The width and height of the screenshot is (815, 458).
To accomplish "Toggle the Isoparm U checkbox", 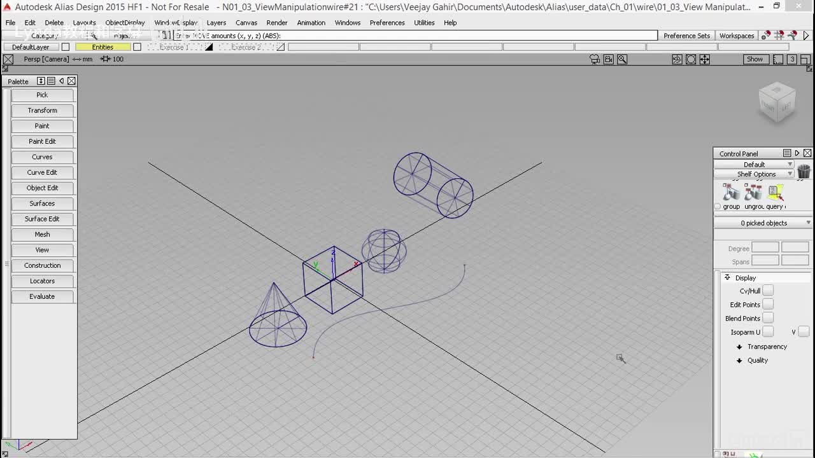I will click(x=768, y=332).
